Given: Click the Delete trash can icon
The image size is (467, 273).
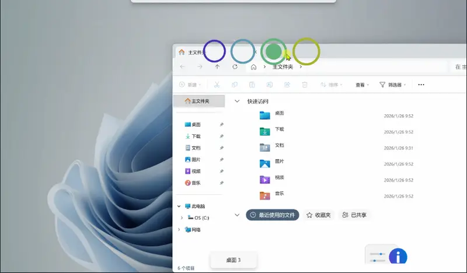Looking at the screenshot, I should coord(304,85).
